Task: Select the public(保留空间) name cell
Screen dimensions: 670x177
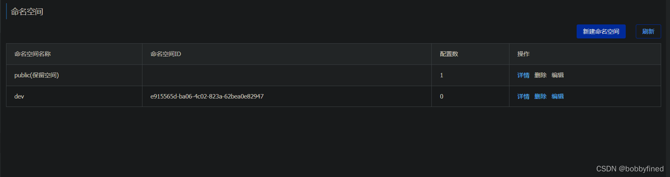Action: tap(74, 75)
